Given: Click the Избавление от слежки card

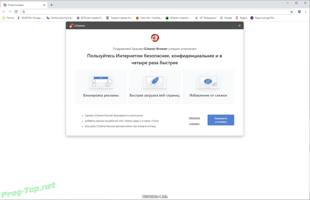Looking at the screenshot, I should pos(208,87).
